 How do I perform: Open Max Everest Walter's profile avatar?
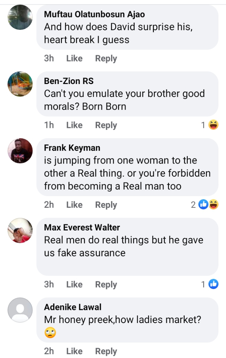[20, 230]
